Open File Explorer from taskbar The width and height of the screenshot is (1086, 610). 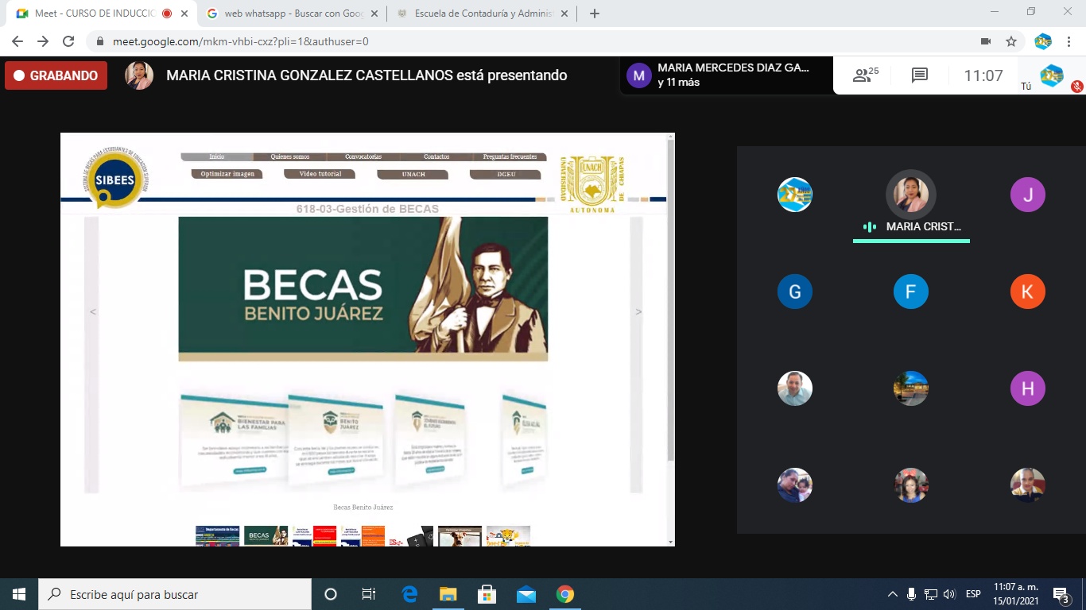(448, 594)
